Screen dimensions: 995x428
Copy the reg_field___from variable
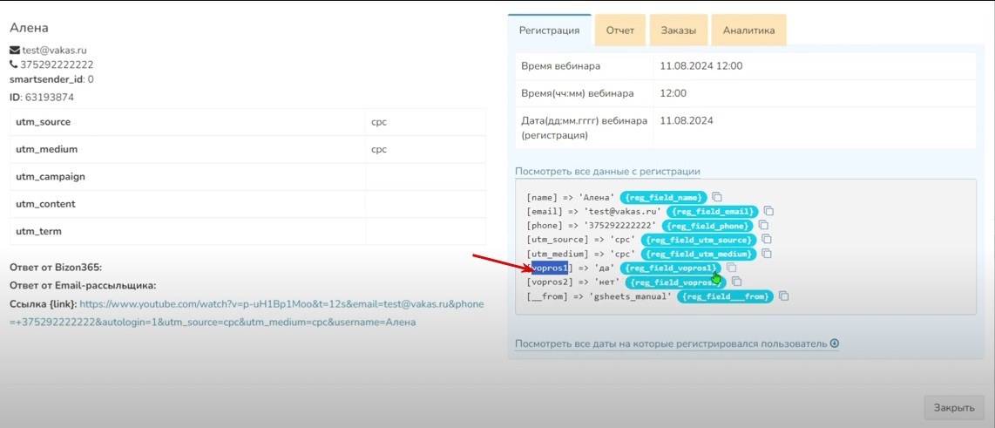pos(784,296)
